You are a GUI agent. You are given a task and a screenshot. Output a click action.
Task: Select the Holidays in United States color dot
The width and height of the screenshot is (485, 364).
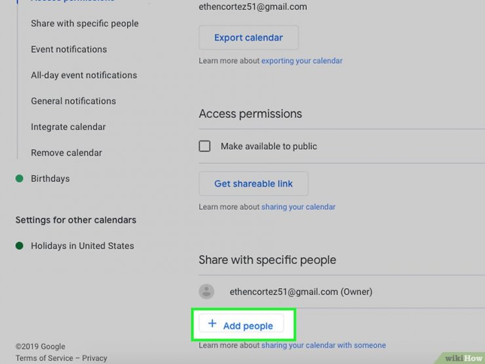click(x=20, y=246)
